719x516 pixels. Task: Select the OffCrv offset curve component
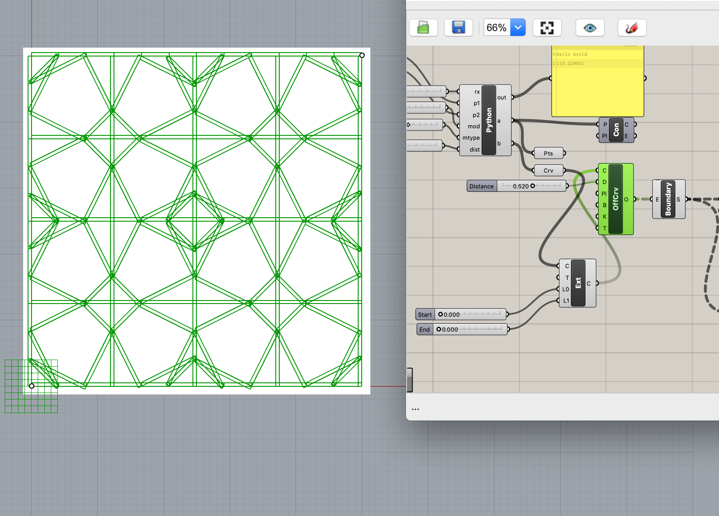pyautogui.click(x=616, y=199)
